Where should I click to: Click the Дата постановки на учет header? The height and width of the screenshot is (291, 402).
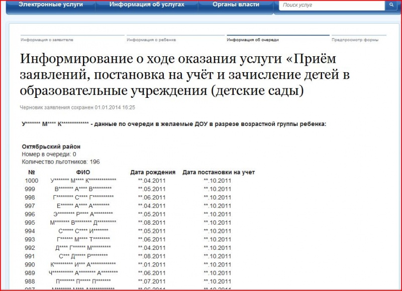[x=219, y=172]
